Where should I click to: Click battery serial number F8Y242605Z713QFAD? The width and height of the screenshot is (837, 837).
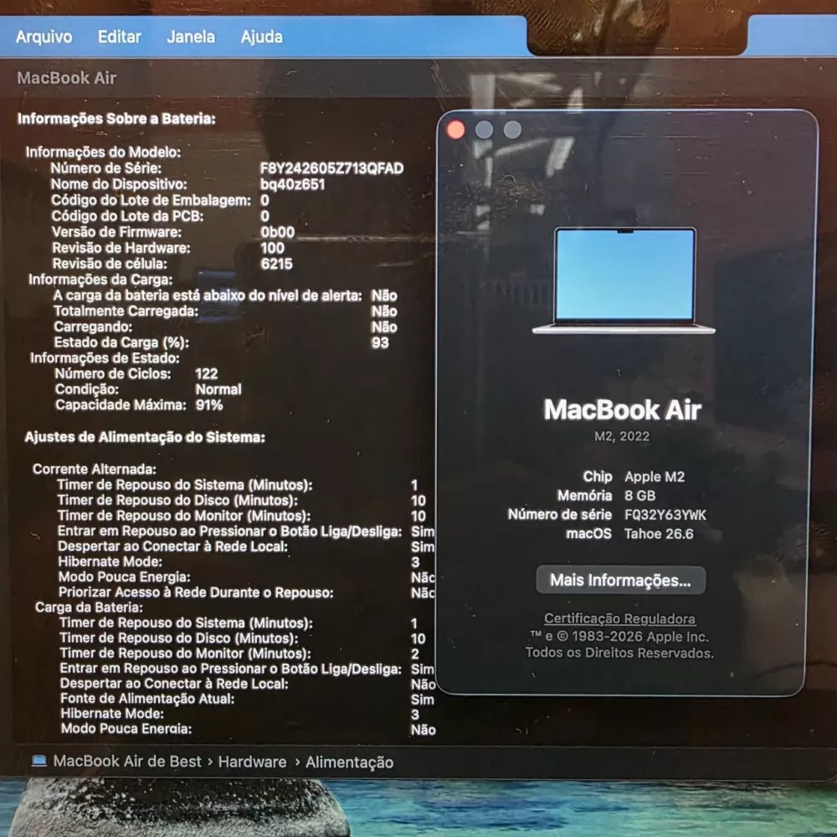[331, 169]
